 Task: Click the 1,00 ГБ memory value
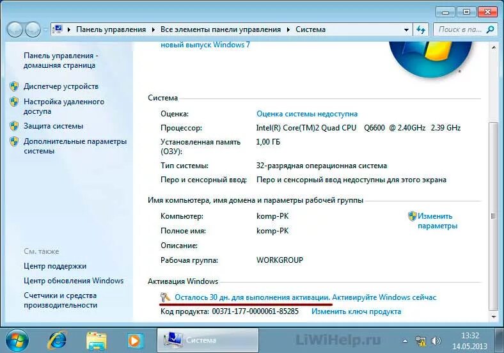tap(268, 142)
